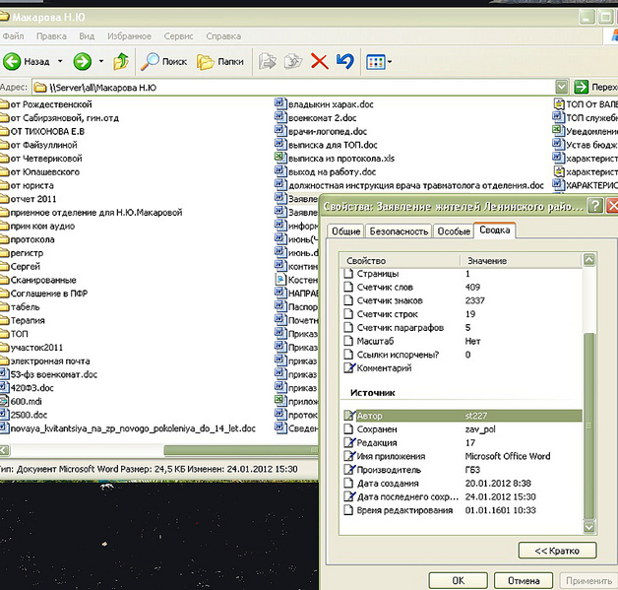Select file врачи-логопед.doc

321,131
